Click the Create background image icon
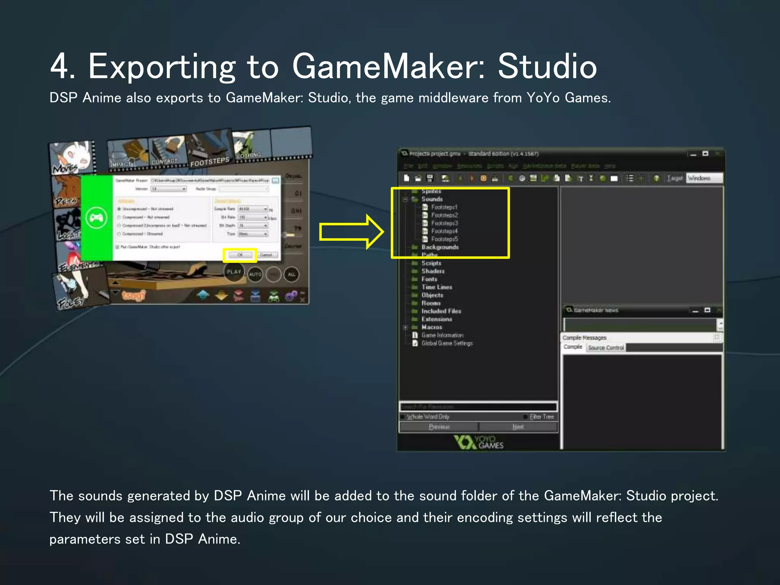This screenshot has width=780, height=585. (x=533, y=178)
